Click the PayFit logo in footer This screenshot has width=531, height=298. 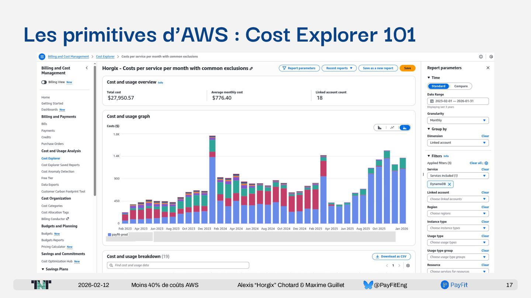454,285
